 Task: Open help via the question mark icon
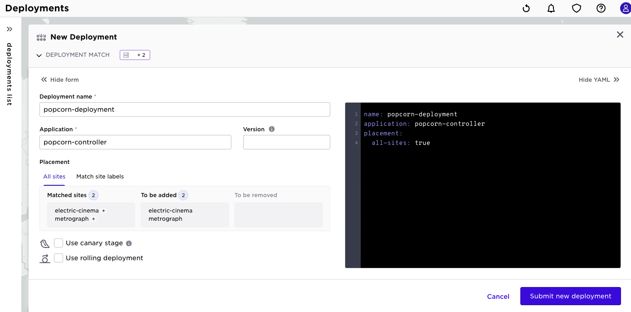(x=601, y=8)
